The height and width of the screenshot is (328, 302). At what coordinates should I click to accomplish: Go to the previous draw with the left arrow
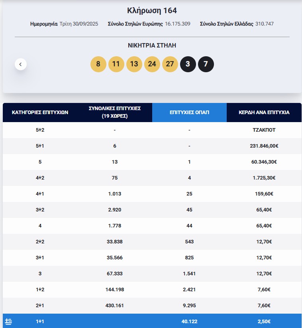[21, 64]
